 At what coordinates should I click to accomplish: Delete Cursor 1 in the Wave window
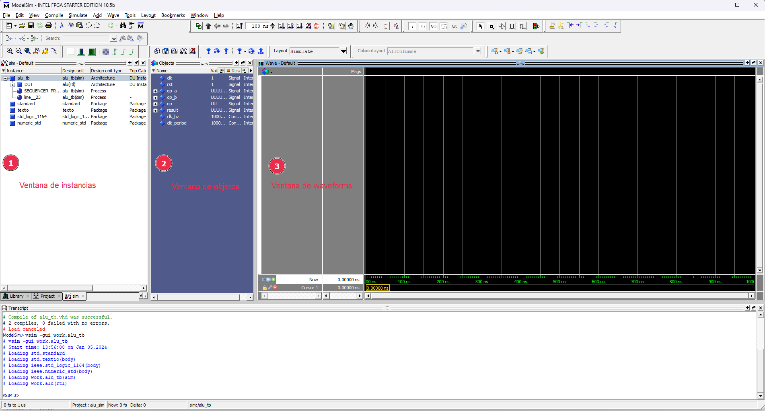[x=275, y=287]
